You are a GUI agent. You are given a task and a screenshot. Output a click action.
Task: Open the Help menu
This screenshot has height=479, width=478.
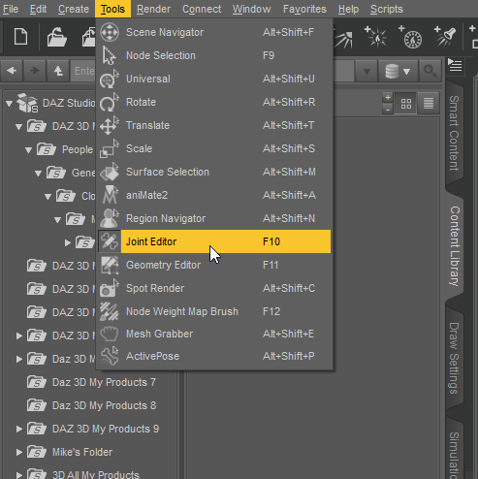coord(348,9)
